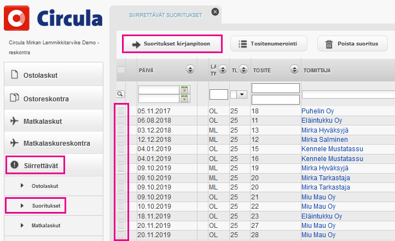Viewport: 395px width, 241px height.
Task: Expand Ostolaskut under Siirrettävät
Action: coord(44,186)
